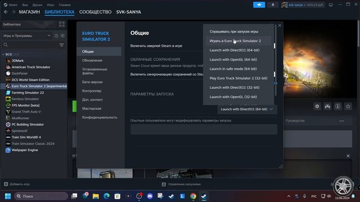Open the game info icon
Screen dimensions: 360x202
coord(337,106)
